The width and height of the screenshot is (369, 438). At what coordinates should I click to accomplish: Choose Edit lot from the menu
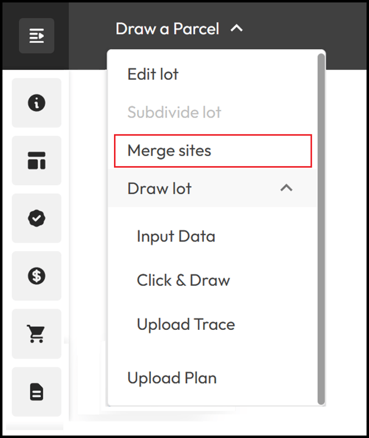point(153,74)
